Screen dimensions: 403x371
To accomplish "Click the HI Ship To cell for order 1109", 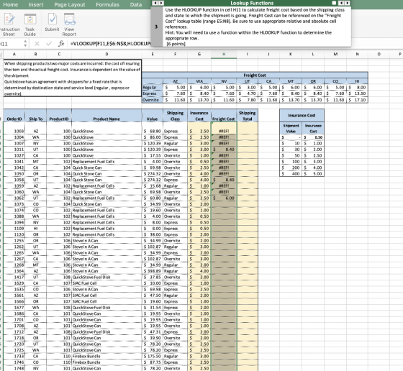I will pos(36,229).
